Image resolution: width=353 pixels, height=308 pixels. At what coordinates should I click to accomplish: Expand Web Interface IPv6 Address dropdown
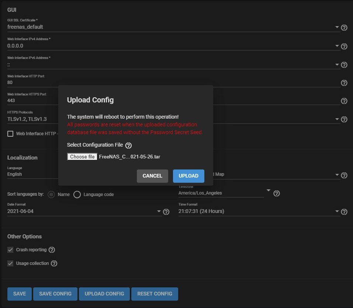[337, 64]
